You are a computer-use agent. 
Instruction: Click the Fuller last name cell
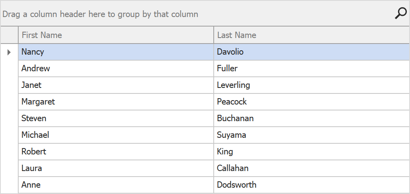pyautogui.click(x=227, y=68)
